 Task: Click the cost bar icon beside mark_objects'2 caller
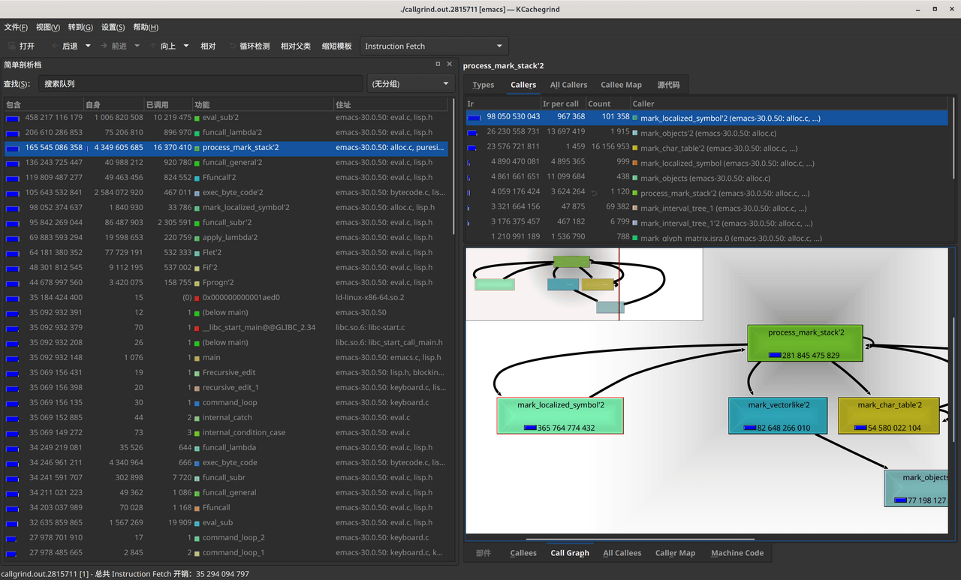click(x=473, y=133)
